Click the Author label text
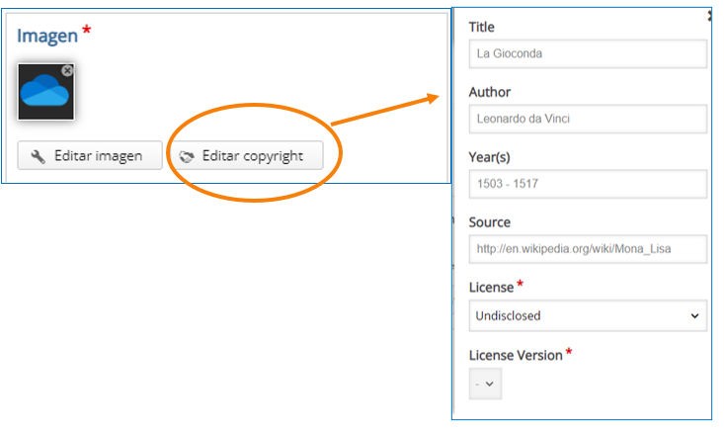 pos(490,92)
